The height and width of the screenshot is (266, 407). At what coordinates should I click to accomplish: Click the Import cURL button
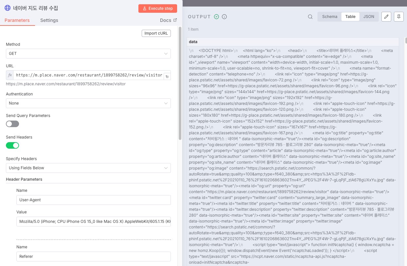coord(156,33)
